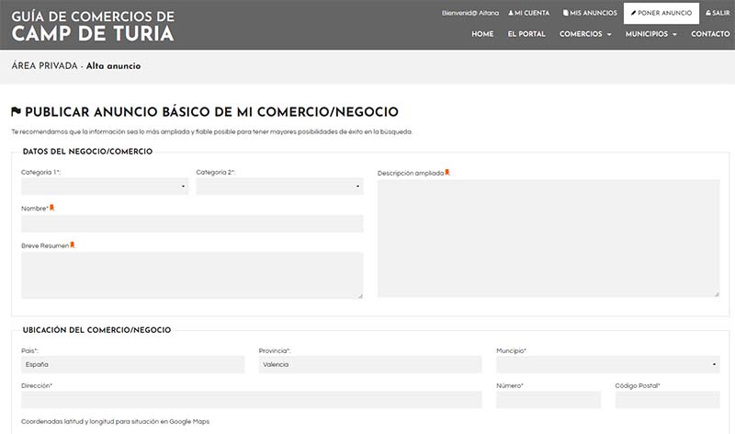Viewport: 735px width, 434px height.
Task: Open the Categoría 1 dropdown
Action: (x=105, y=187)
